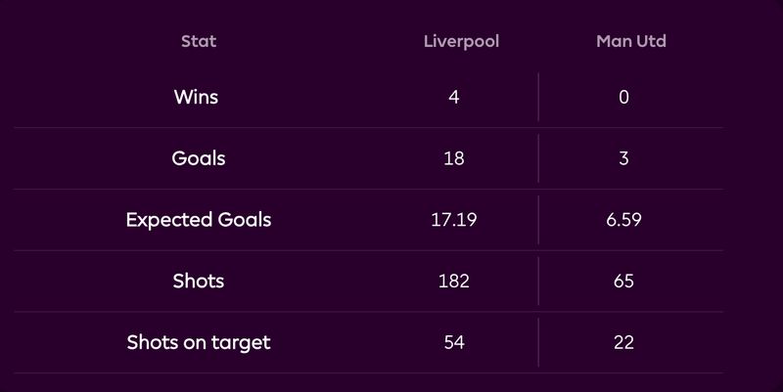The height and width of the screenshot is (392, 783).
Task: Select the Goals row label
Action: click(x=199, y=158)
